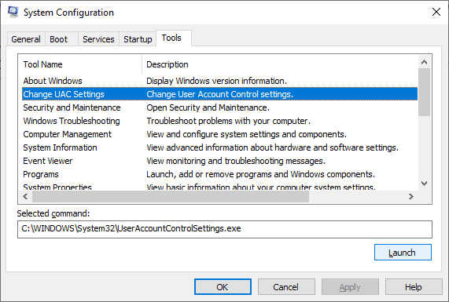The image size is (449, 302).
Task: Open Help for System Configuration
Action: (x=414, y=287)
